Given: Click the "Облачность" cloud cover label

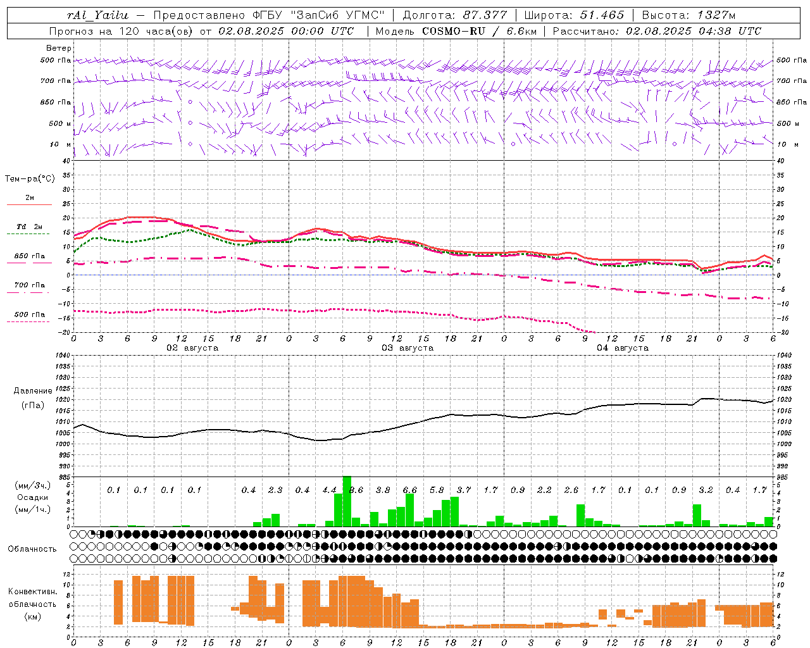Looking at the screenshot, I should 32,549.
